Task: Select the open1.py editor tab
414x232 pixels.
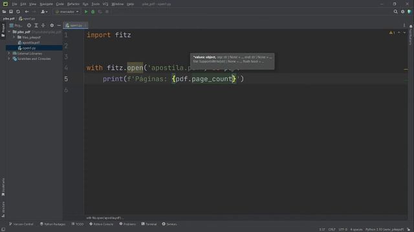Action: pyautogui.click(x=76, y=26)
